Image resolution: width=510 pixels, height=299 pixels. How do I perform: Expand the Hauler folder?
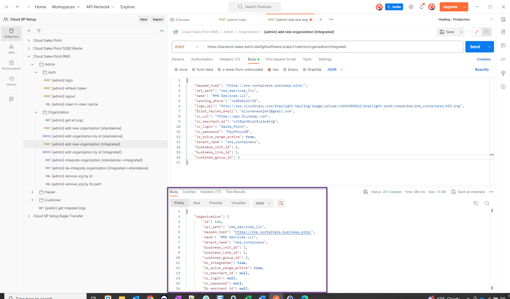[x=32, y=192]
